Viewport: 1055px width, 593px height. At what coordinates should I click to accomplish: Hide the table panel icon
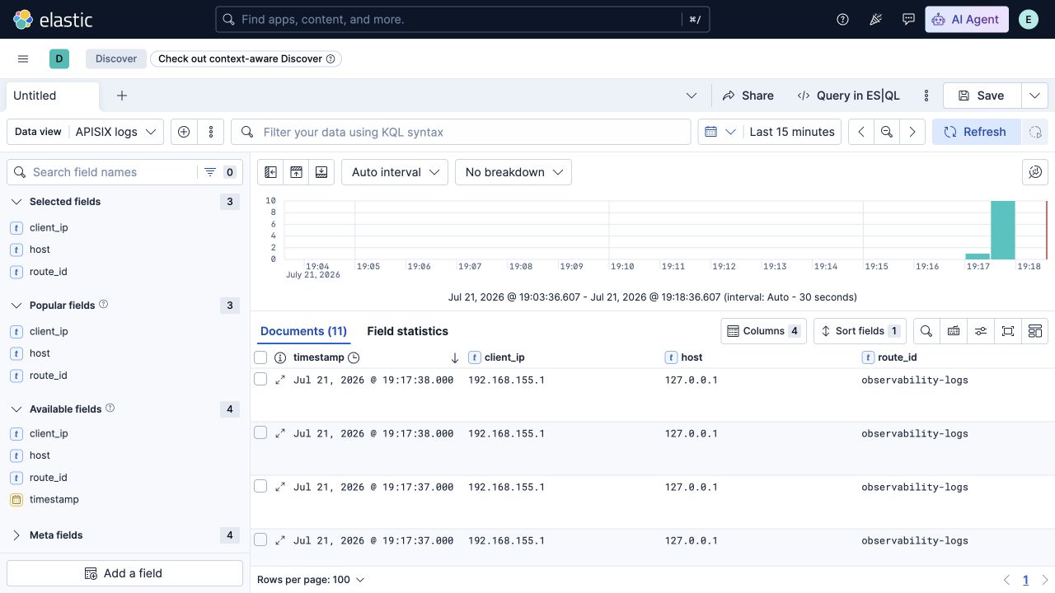click(x=321, y=172)
